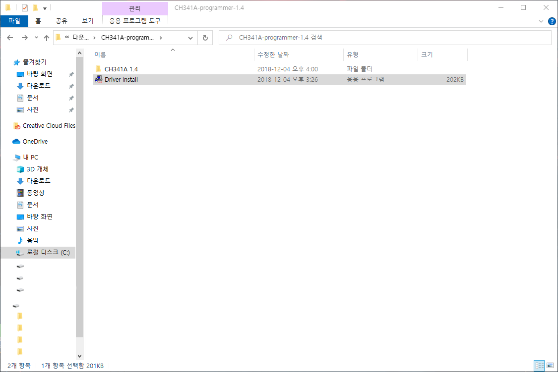The width and height of the screenshot is (558, 372).
Task: Open 동영상 folder under 내 PC
Action: [36, 193]
